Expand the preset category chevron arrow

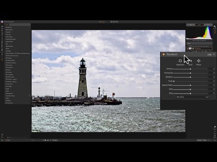click(29, 96)
